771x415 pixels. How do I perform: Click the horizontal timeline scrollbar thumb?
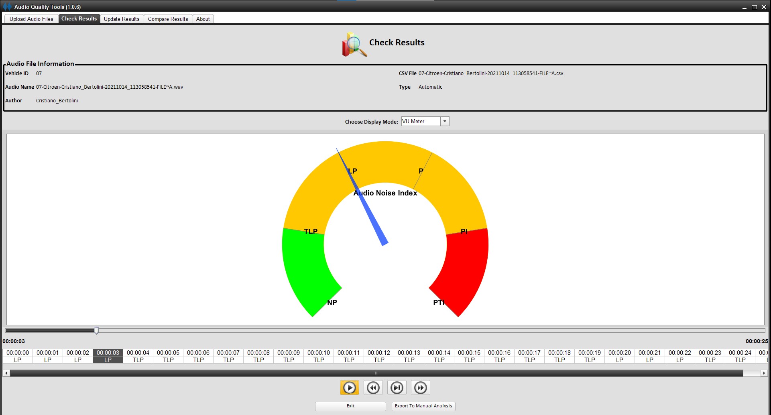[x=376, y=373]
